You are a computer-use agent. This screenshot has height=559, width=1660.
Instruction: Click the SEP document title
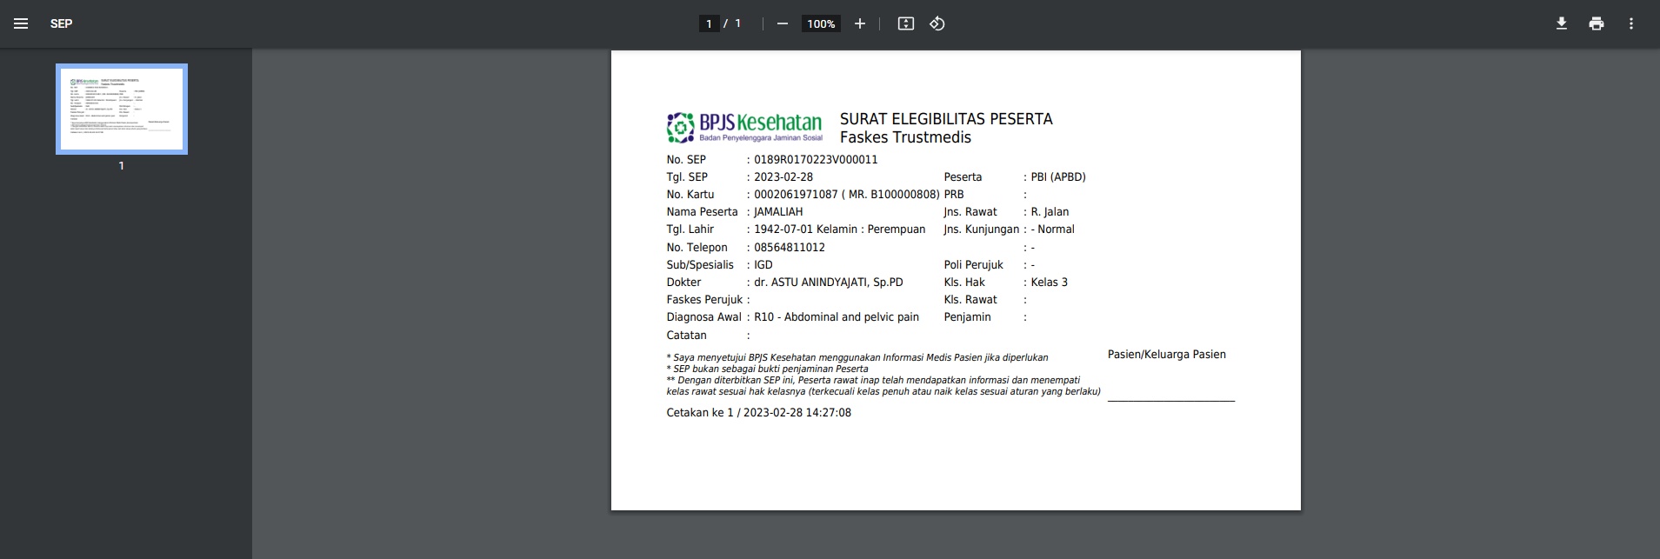[61, 23]
